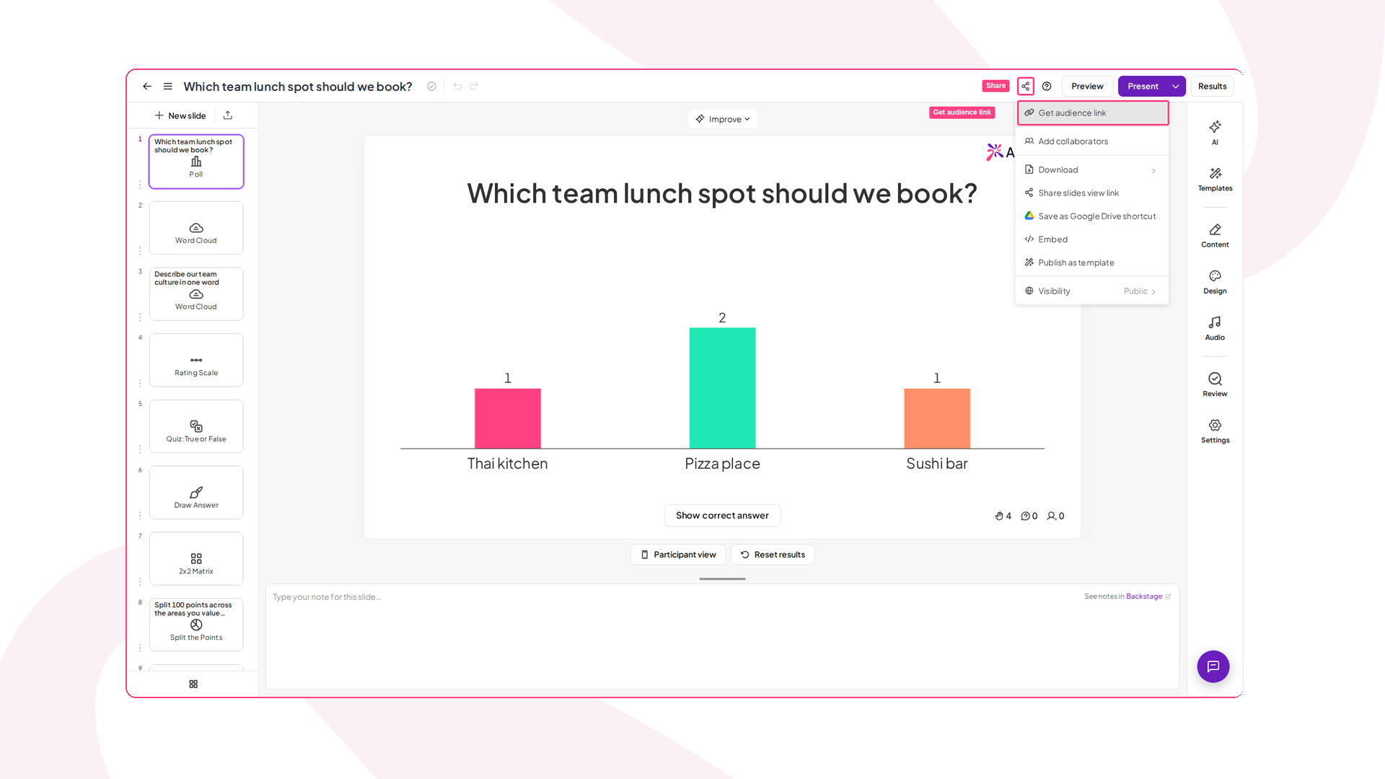Select Share slides view link
Viewport: 1385px width, 779px height.
tap(1091, 193)
